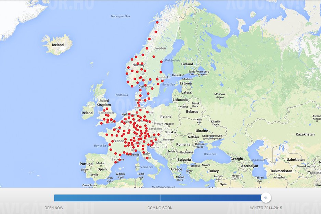Click the Iceland label on the map
The width and height of the screenshot is (321, 214).
coord(57,45)
